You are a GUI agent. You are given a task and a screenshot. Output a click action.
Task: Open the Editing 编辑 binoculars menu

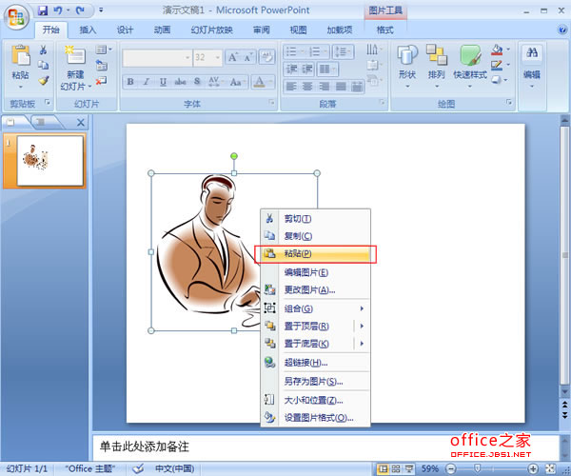point(532,66)
